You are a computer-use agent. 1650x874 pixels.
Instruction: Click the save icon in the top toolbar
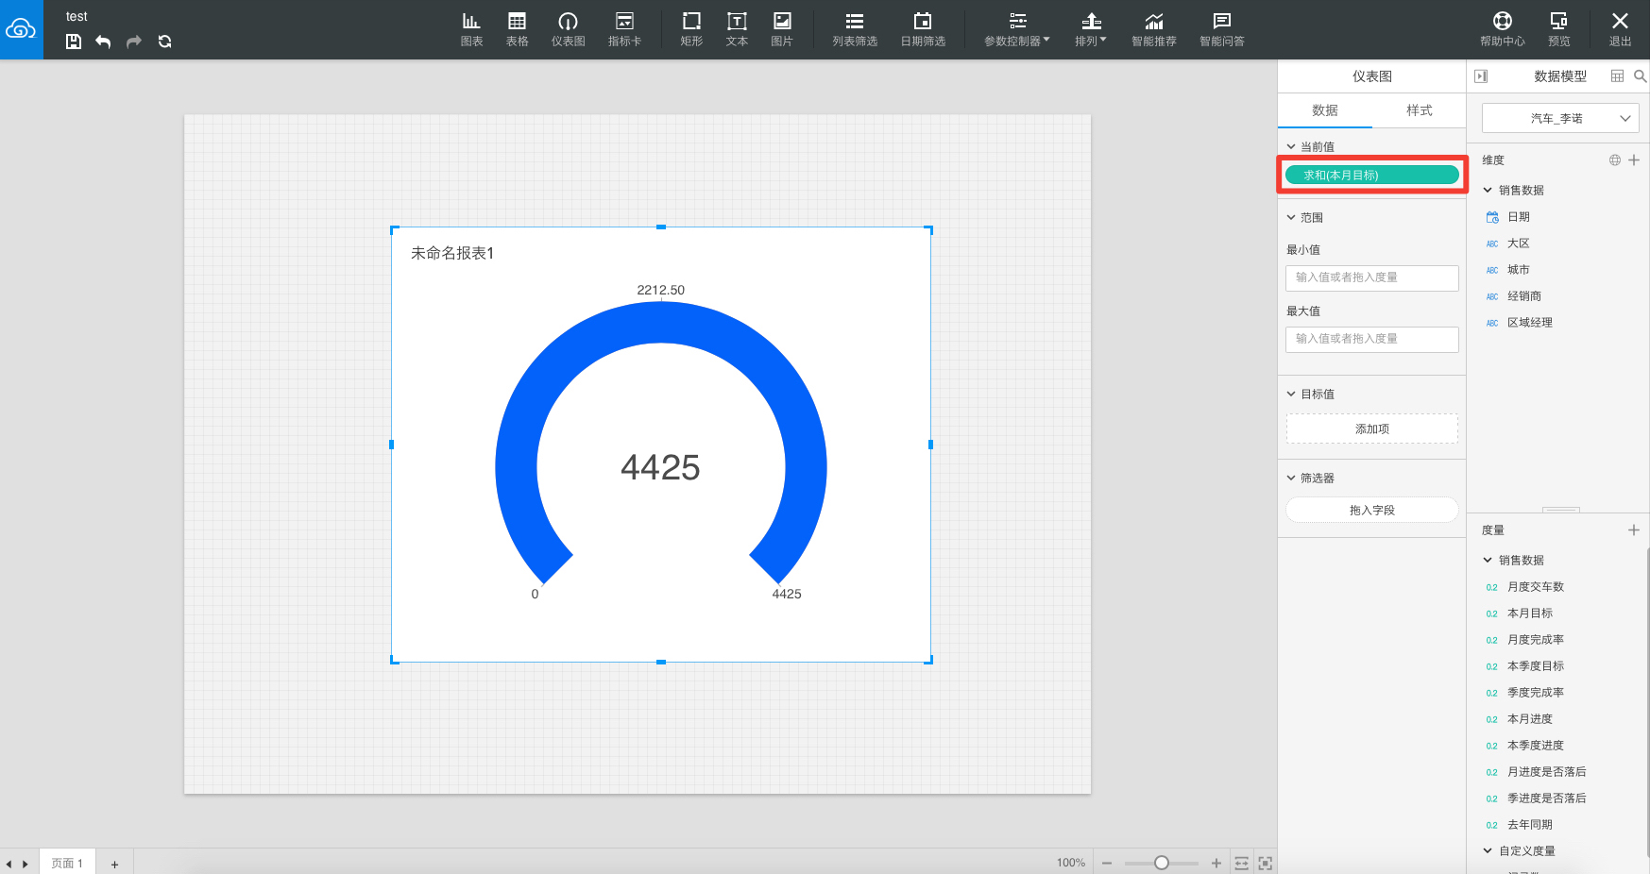[x=74, y=42]
